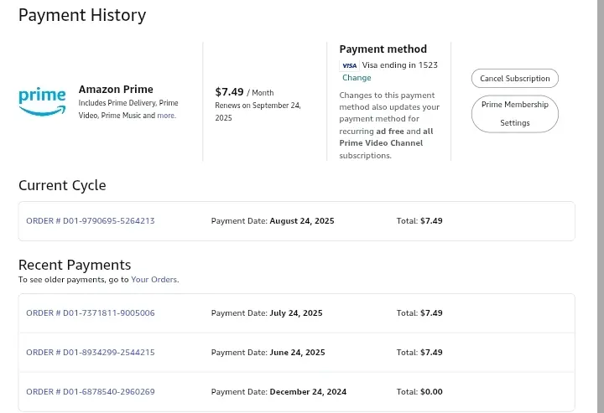The width and height of the screenshot is (604, 413).
Task: Click the Current Cycle heading
Action: click(62, 185)
